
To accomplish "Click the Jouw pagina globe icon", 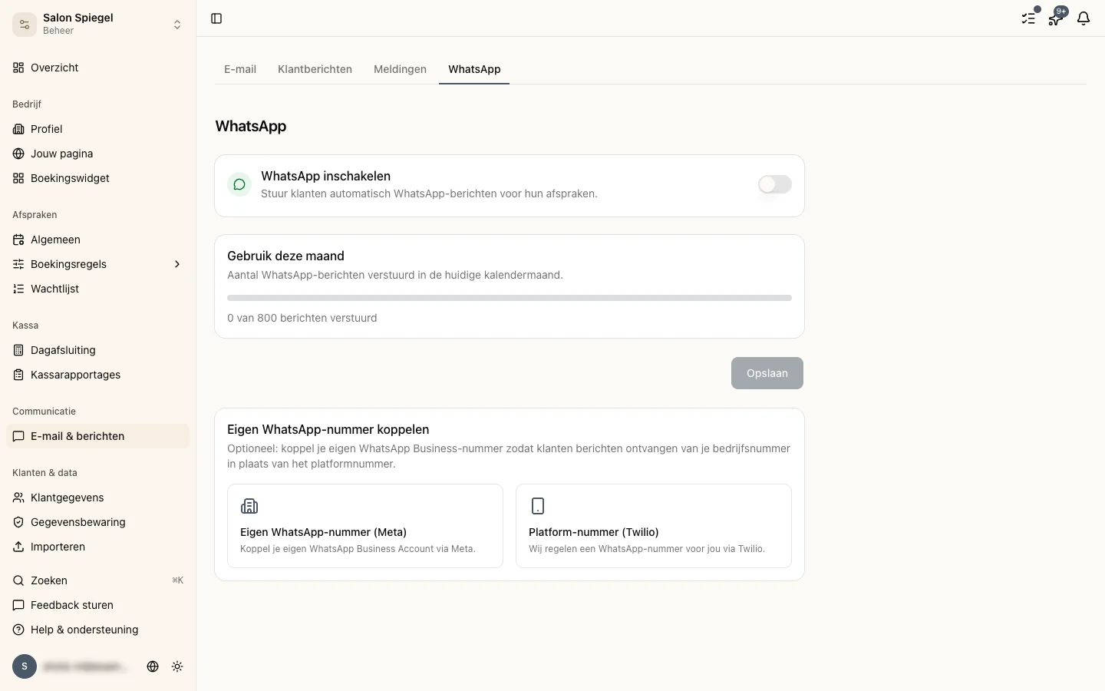I will [18, 154].
